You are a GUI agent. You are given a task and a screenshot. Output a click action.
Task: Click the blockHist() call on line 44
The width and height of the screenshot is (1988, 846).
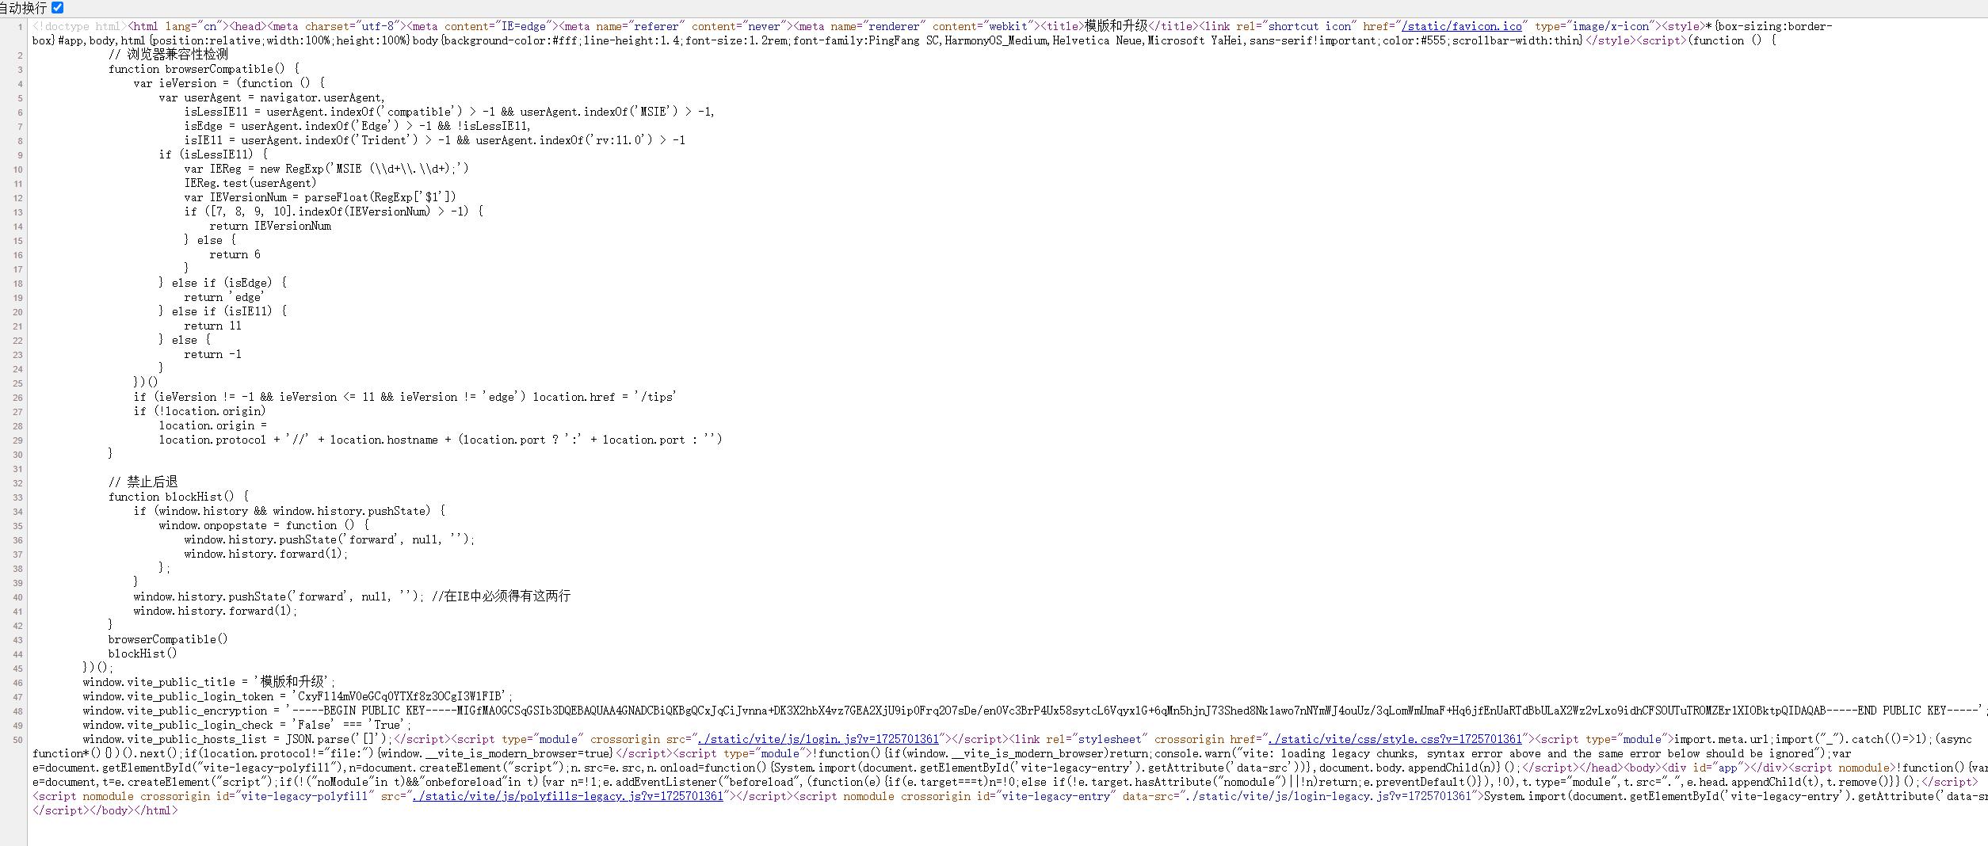[143, 654]
